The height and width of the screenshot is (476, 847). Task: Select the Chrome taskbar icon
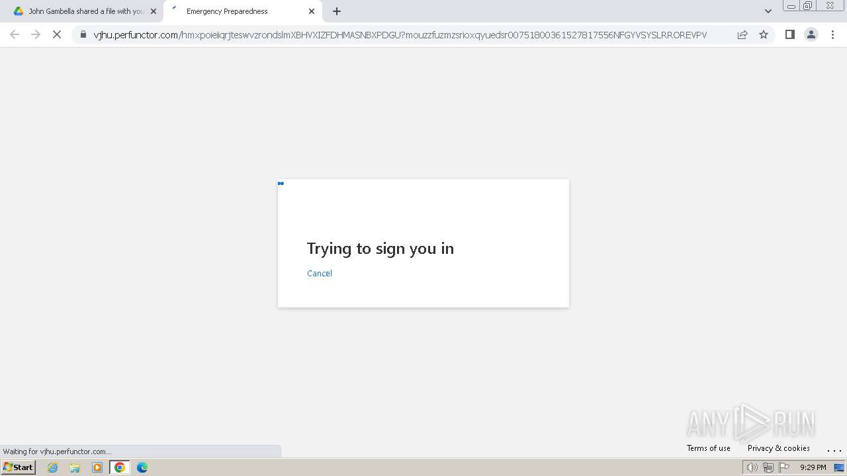pyautogui.click(x=120, y=467)
